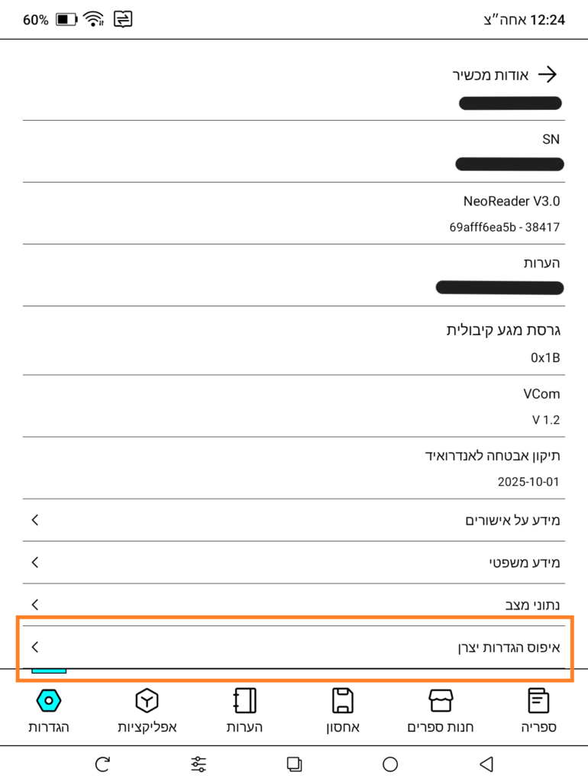Screen dimensions: 588x782
Task: Expand מידע על אישורים chevron
Action: click(x=35, y=520)
